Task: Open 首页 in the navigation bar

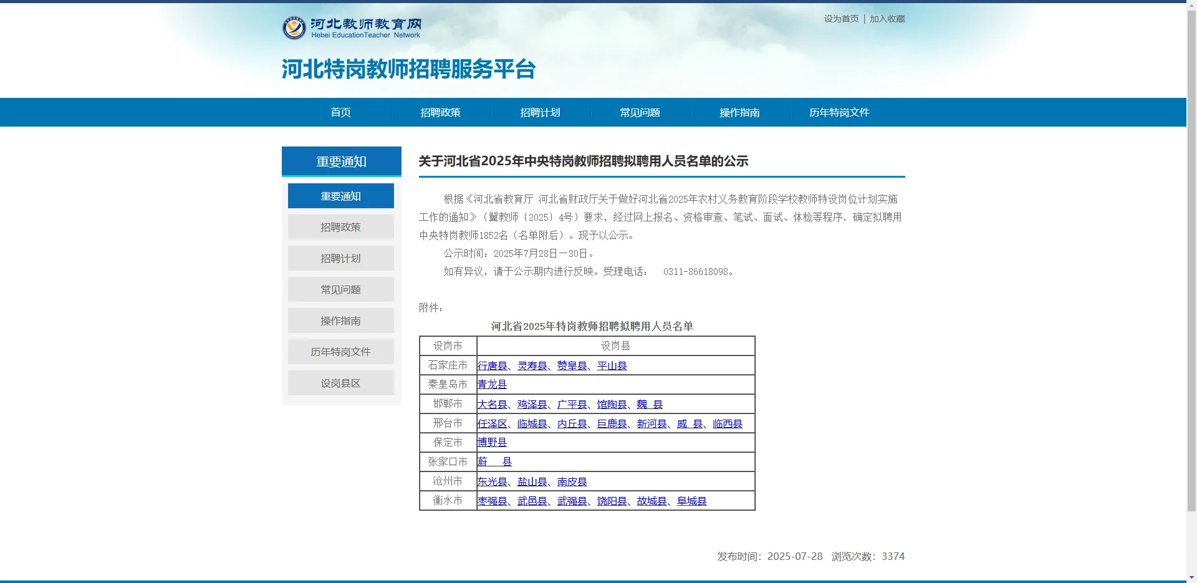Action: click(341, 112)
